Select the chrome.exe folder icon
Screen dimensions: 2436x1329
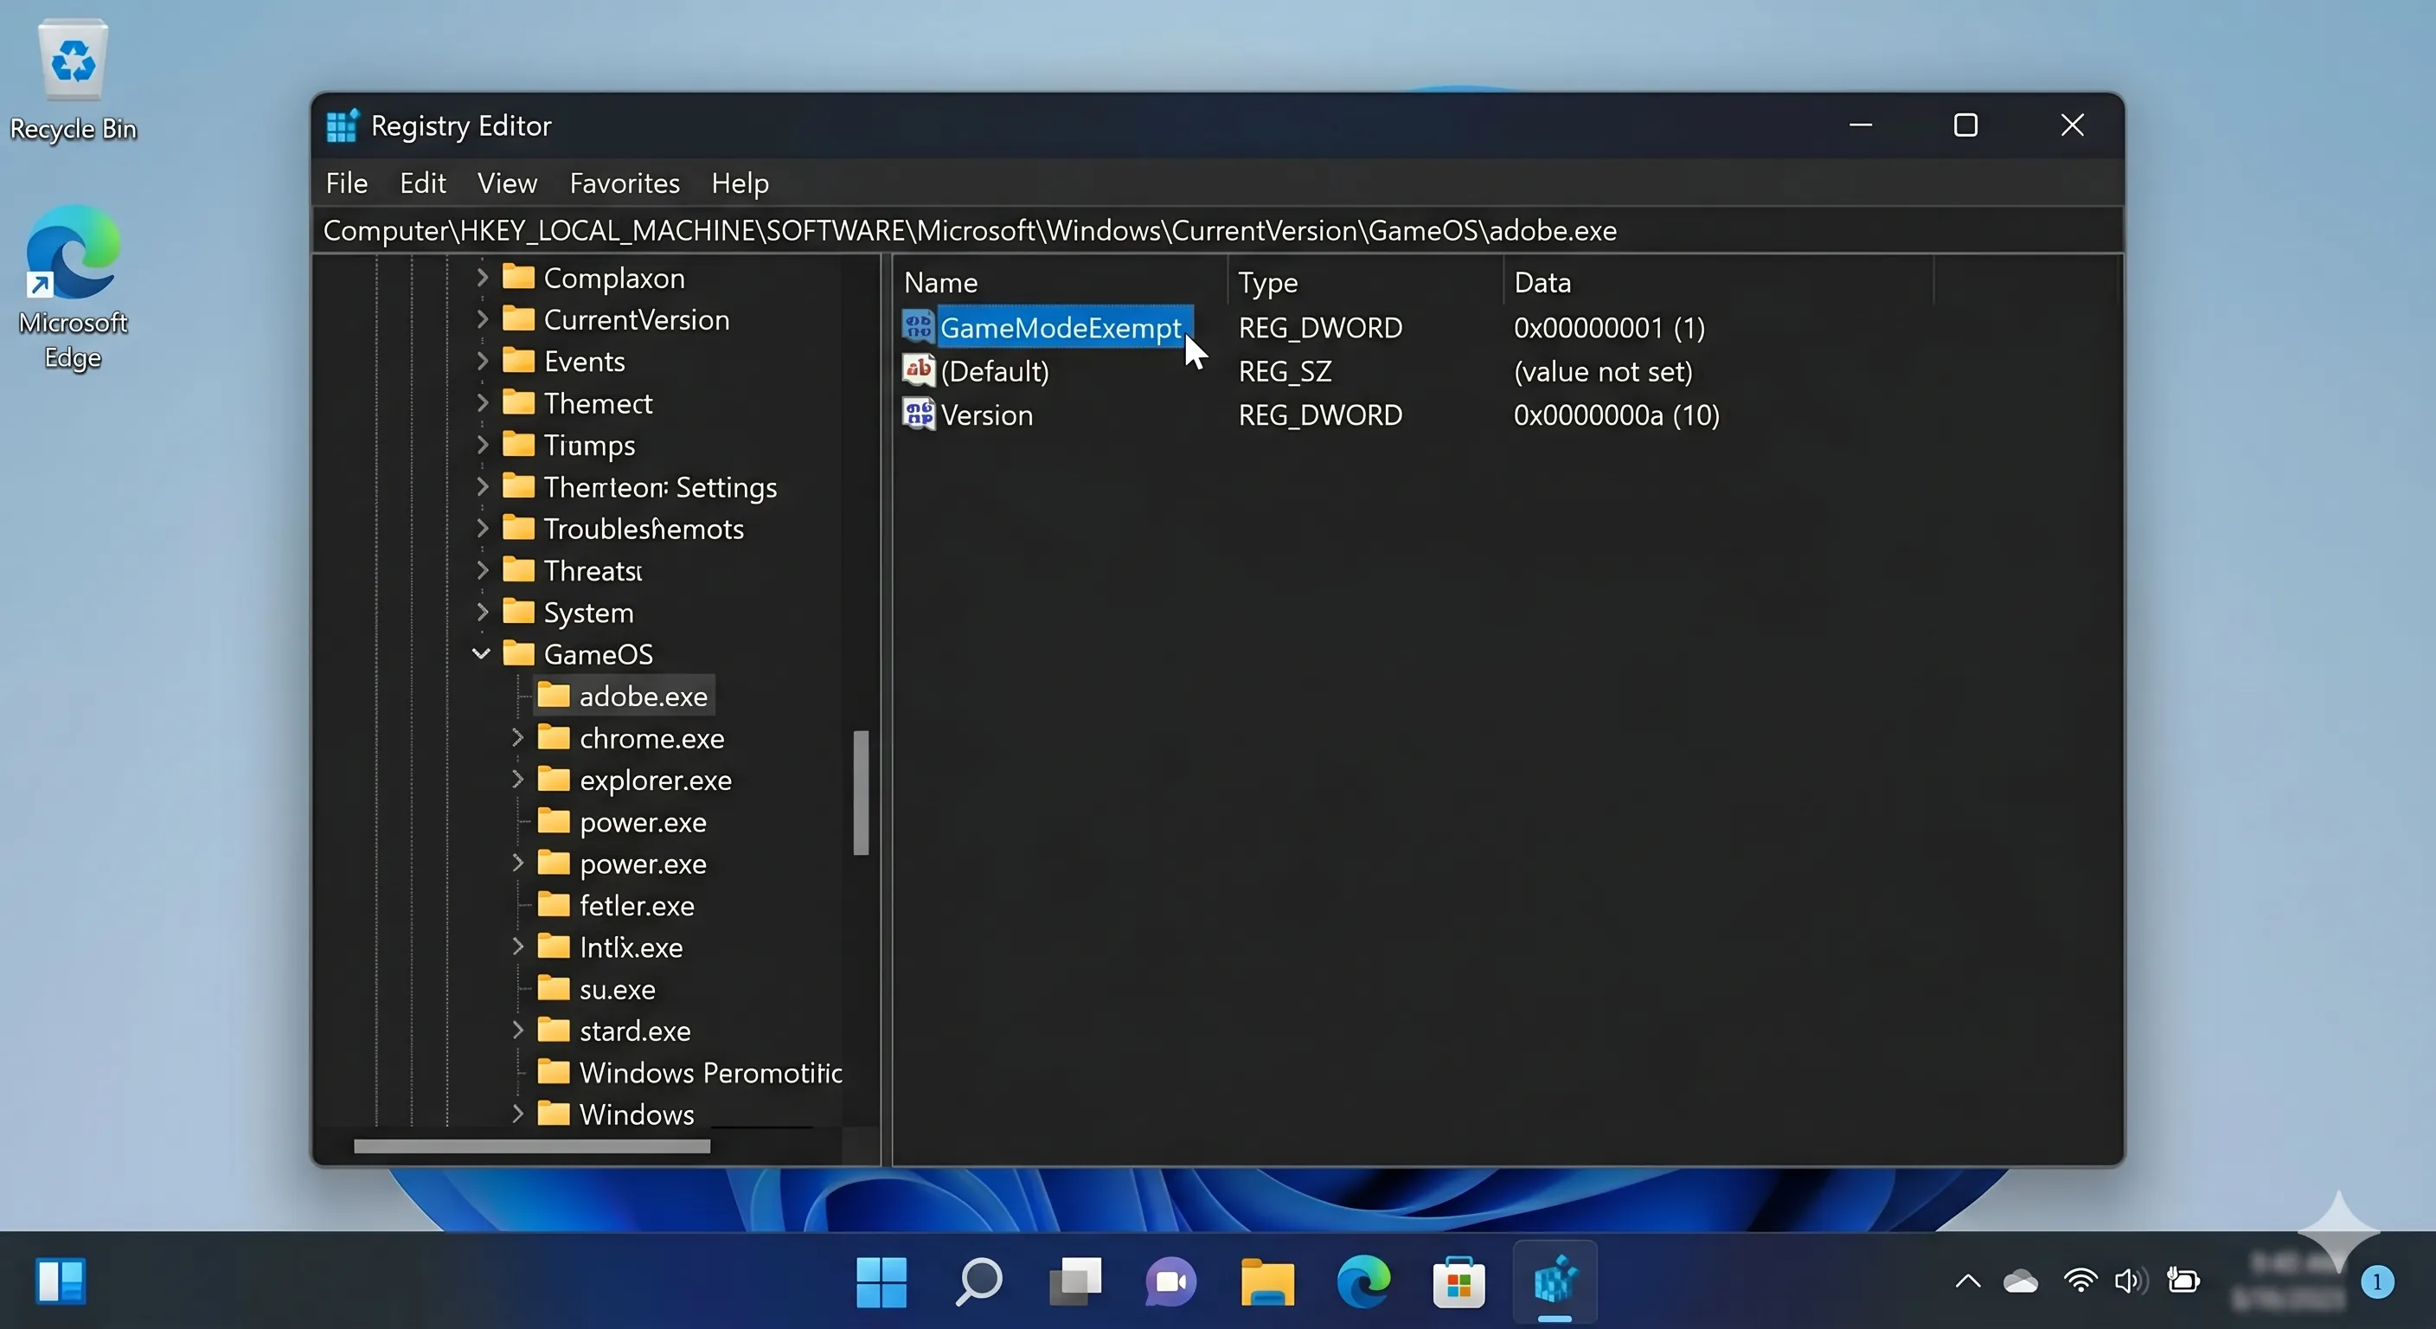[554, 737]
